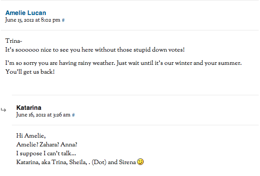The width and height of the screenshot is (260, 176).
Task: Click the June 16, 2012 at 3:26 am timestamp
Action: (43, 115)
